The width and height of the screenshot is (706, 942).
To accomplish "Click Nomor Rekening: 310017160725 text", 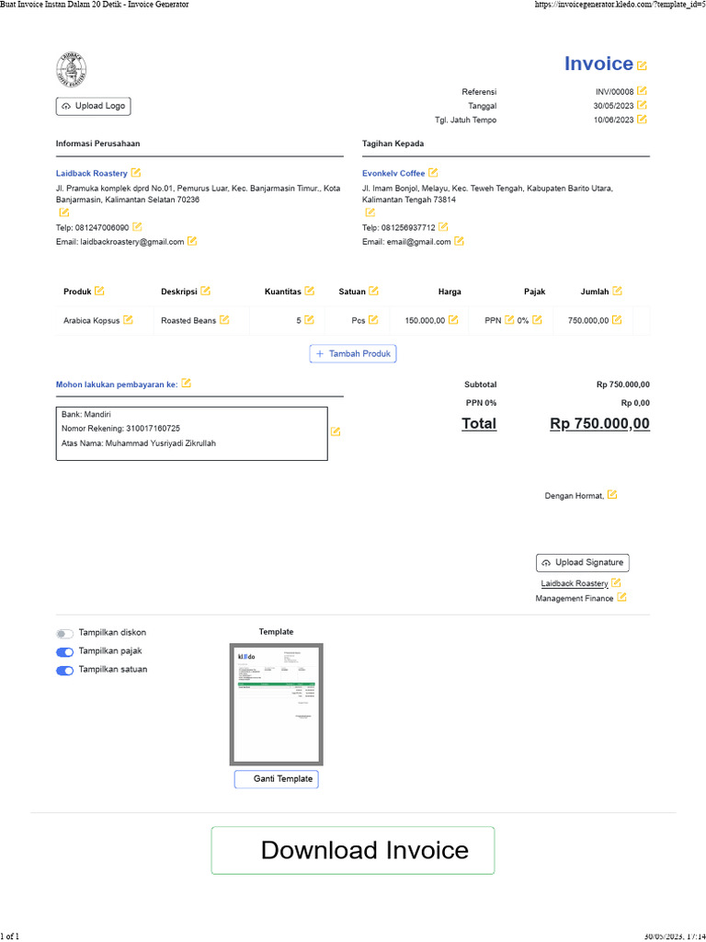I will (120, 429).
